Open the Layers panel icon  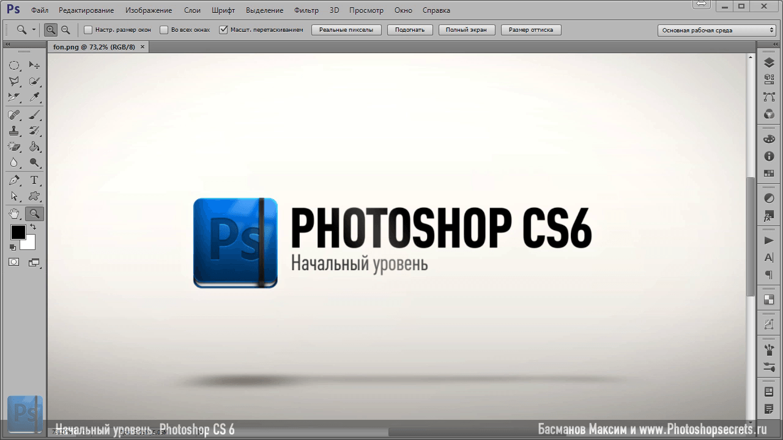click(x=769, y=63)
